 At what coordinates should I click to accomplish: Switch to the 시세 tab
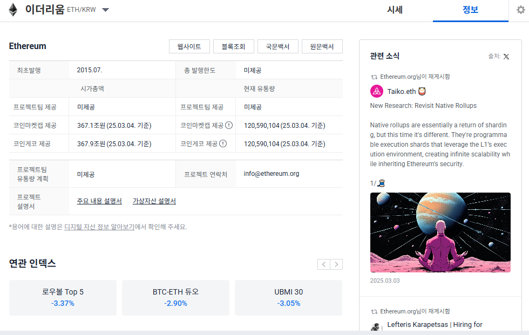[395, 10]
